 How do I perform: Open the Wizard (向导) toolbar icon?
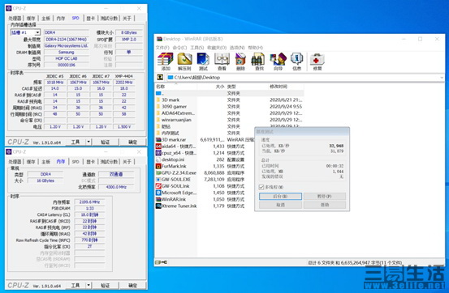coord(278,62)
